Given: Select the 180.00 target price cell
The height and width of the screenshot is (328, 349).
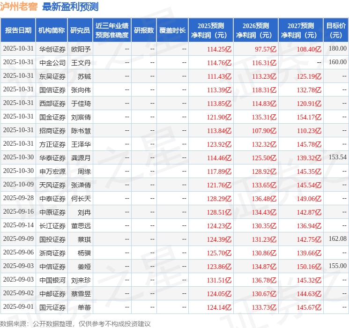Looking at the screenshot, I should pyautogui.click(x=338, y=49).
